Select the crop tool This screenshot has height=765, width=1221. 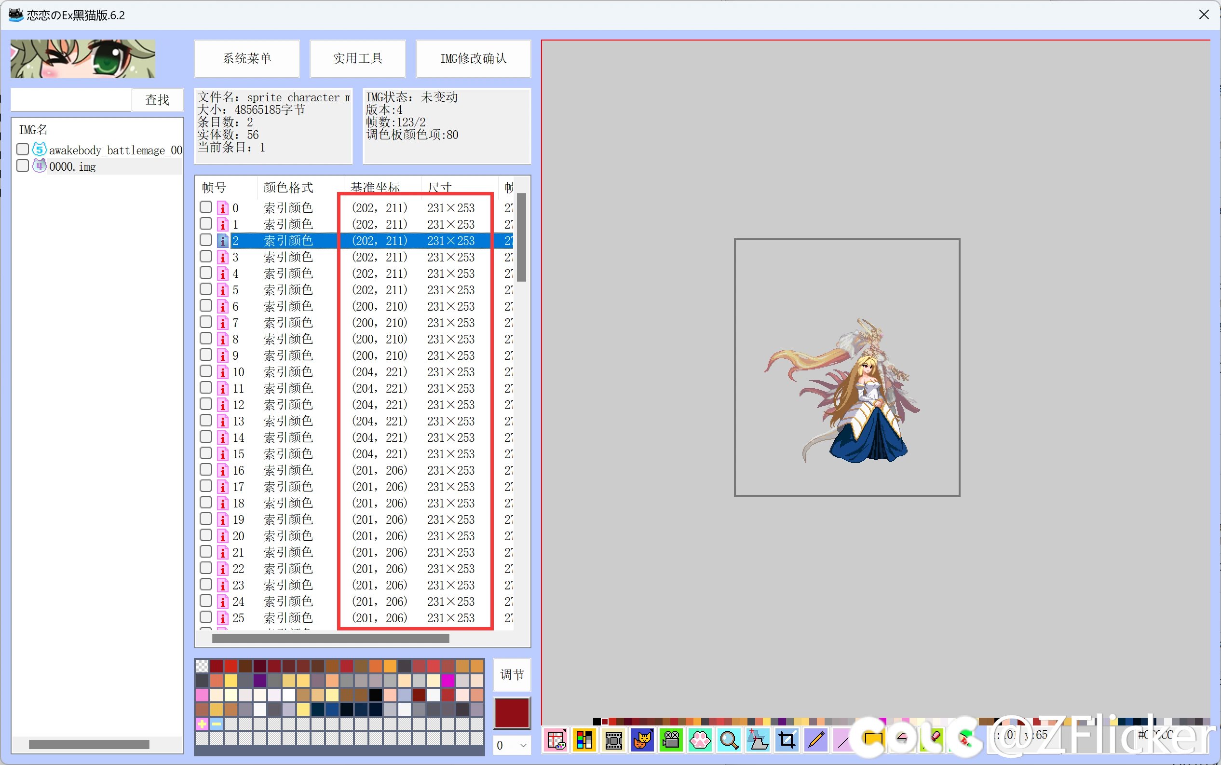pos(787,740)
